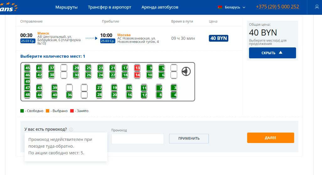Choose seat number 3 near driver

click(x=174, y=88)
